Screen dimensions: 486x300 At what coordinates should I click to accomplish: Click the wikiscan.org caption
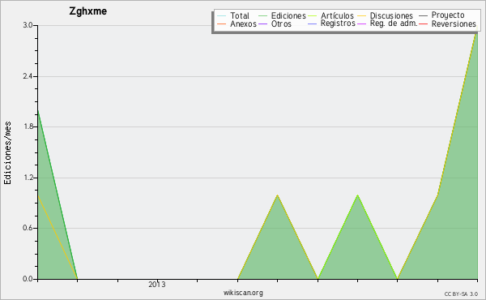243,293
